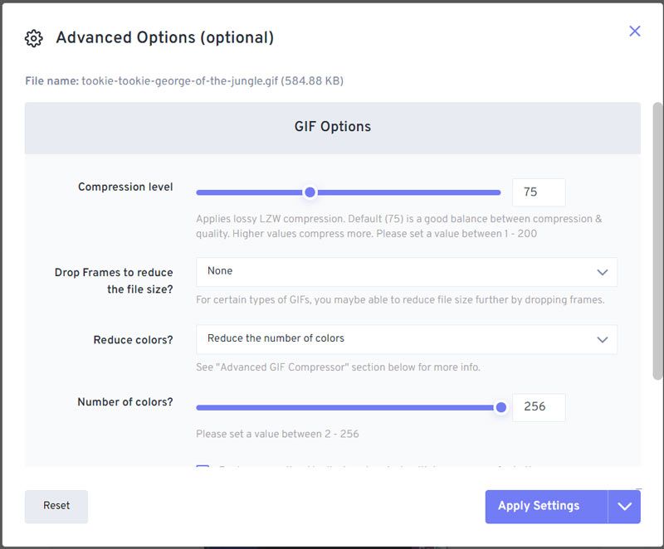The image size is (664, 549).
Task: Click the Compression level label
Action: (125, 187)
